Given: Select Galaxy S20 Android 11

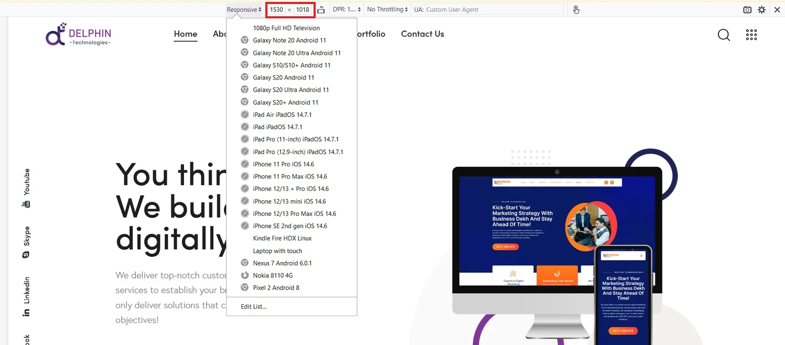Looking at the screenshot, I should (x=291, y=78).
